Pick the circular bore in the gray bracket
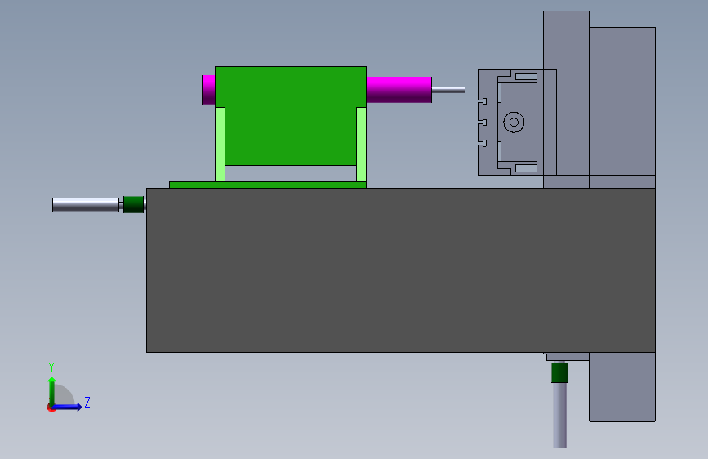708x459 pixels. coord(514,122)
